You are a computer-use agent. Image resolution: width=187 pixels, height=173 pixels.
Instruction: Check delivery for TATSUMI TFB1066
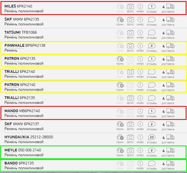point(168,34)
